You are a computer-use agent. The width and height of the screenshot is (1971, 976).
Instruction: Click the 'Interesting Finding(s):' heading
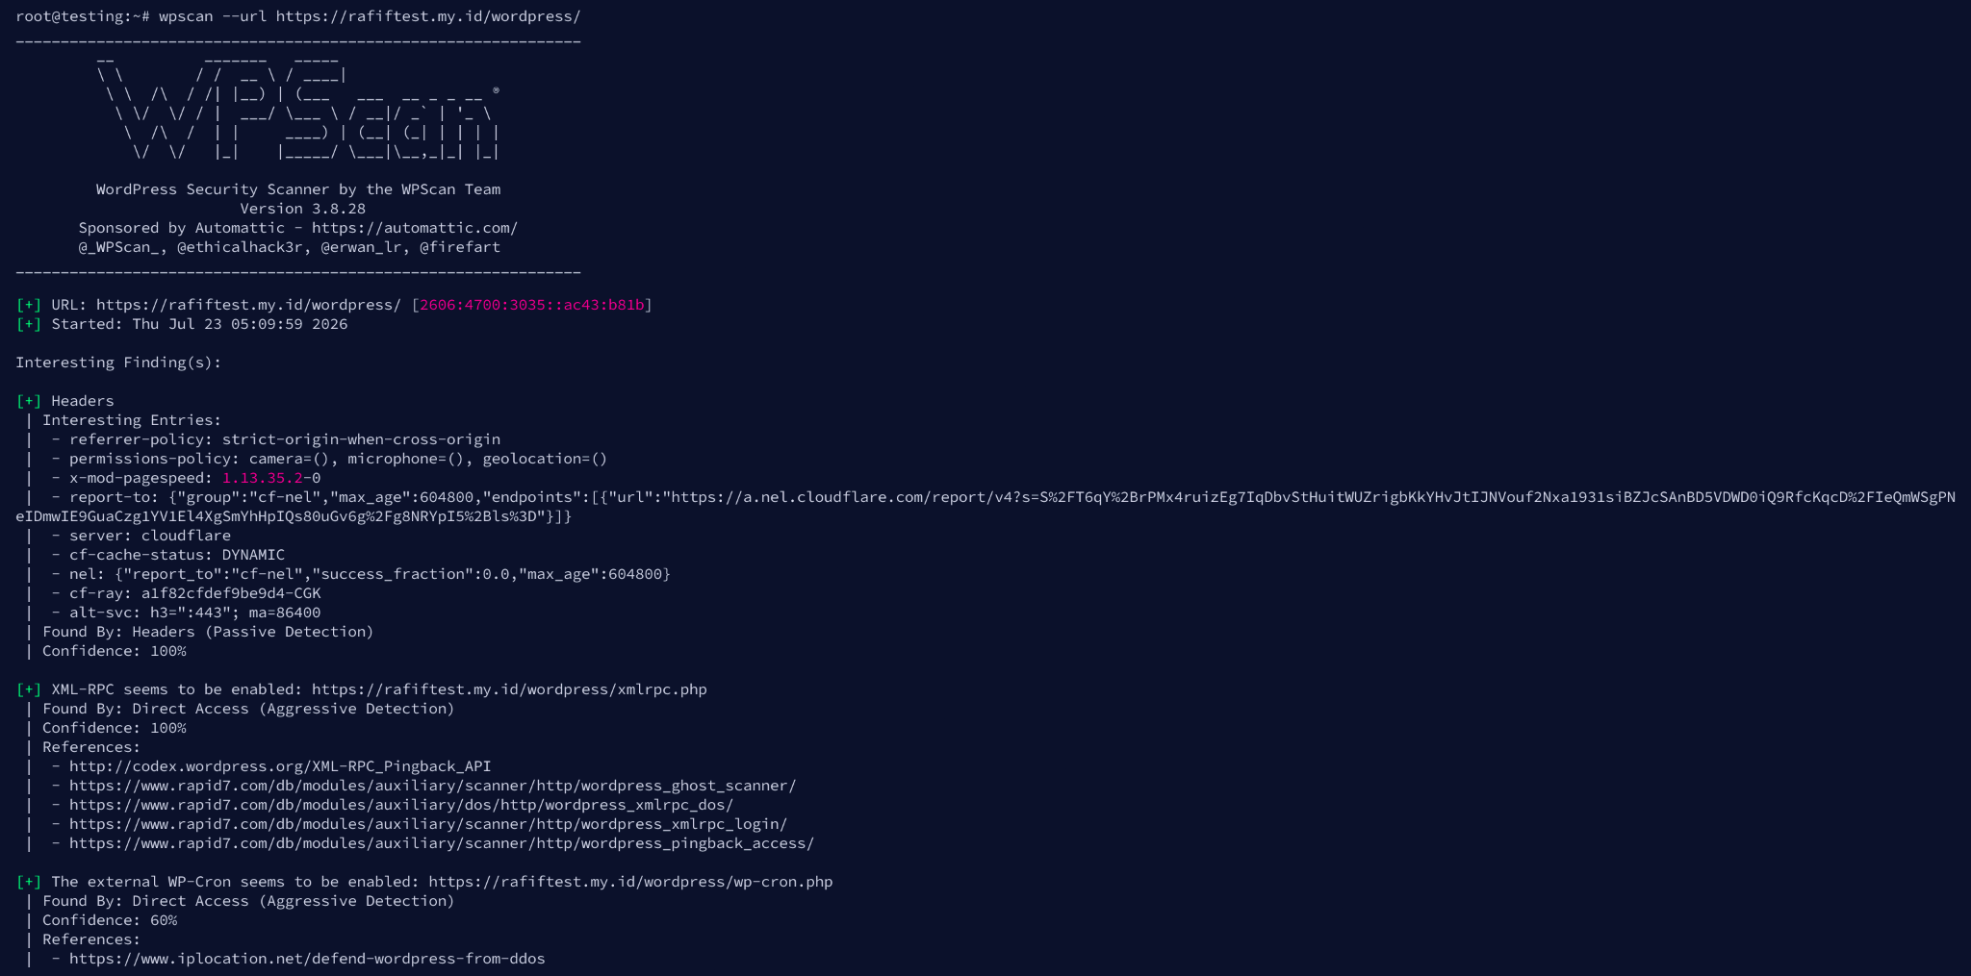[118, 363]
